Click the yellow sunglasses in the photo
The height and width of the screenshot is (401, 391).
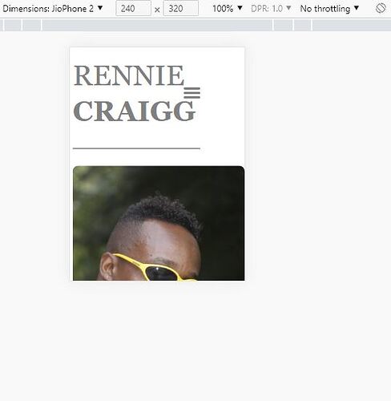point(155,268)
